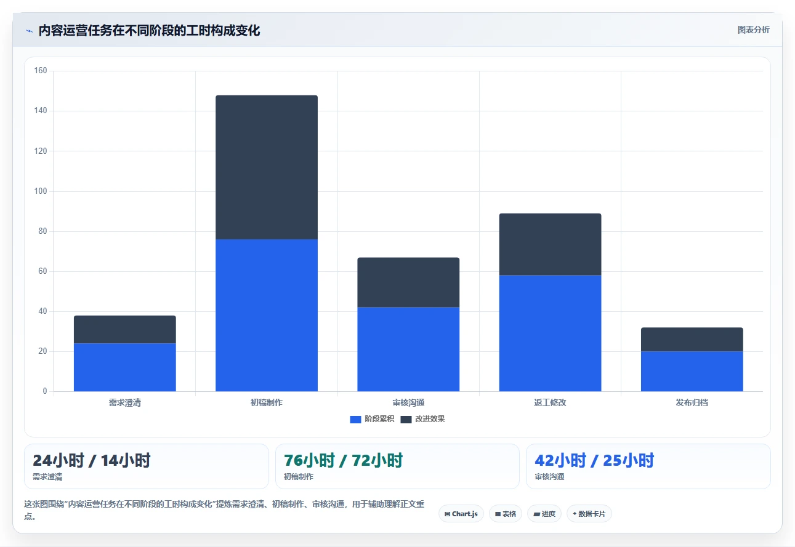Viewport: 795px width, 547px height.
Task: Click the 100 y-axis tick label
Action: click(x=41, y=191)
